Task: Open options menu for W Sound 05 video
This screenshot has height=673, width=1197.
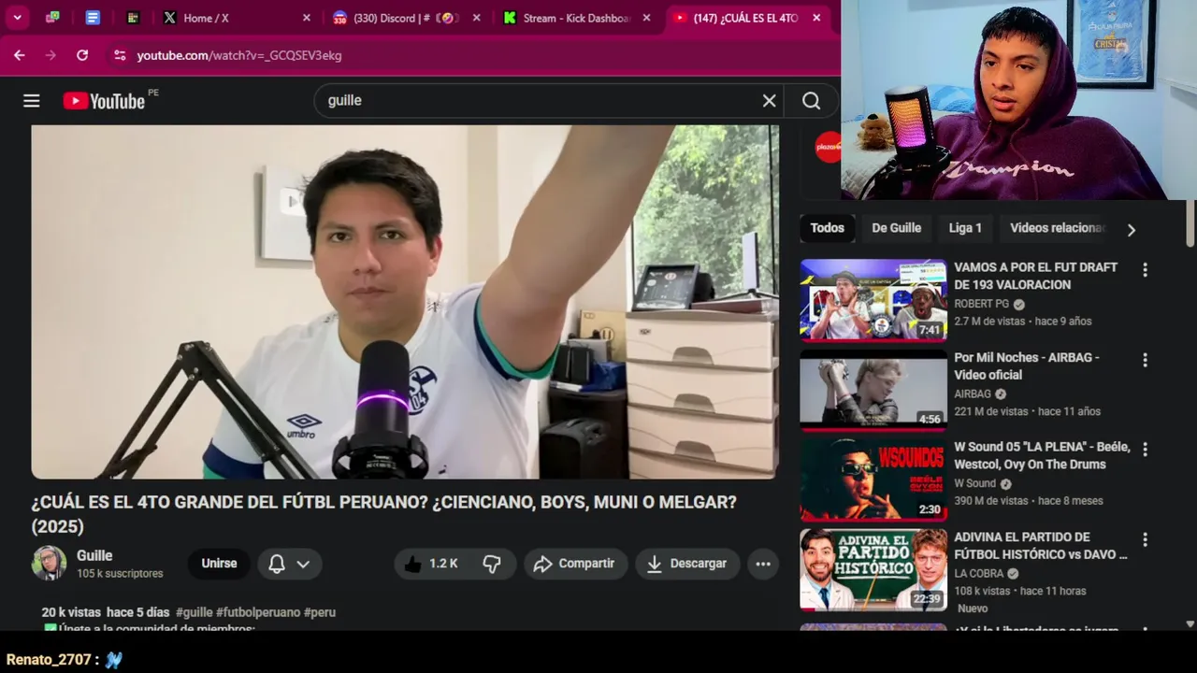Action: click(x=1145, y=450)
